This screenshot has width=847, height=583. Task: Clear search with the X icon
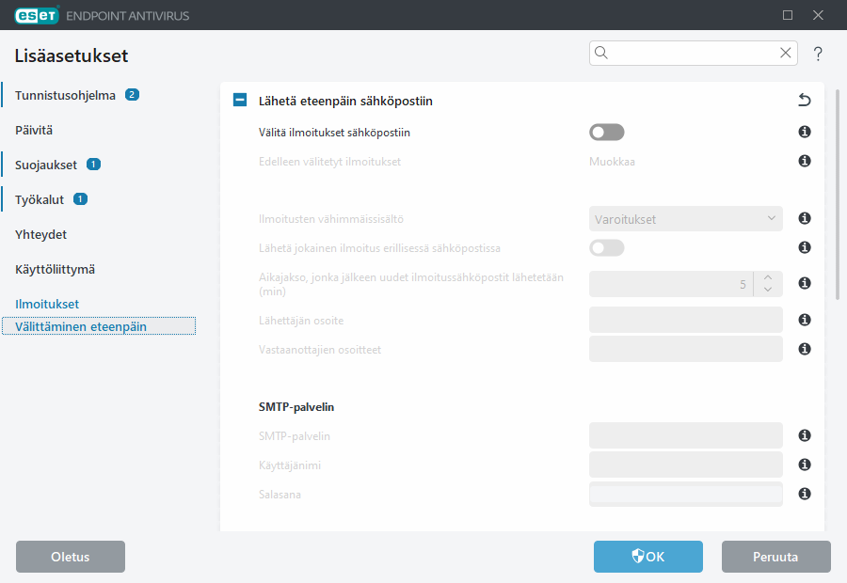point(786,53)
